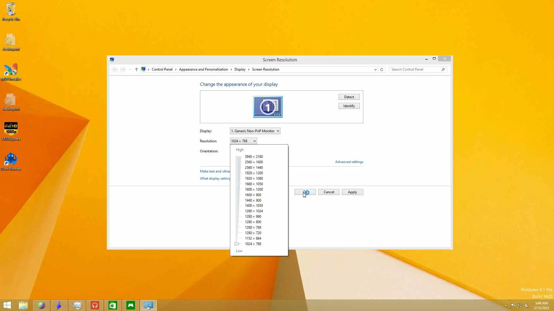Expand the address bar history dropdown

point(375,69)
